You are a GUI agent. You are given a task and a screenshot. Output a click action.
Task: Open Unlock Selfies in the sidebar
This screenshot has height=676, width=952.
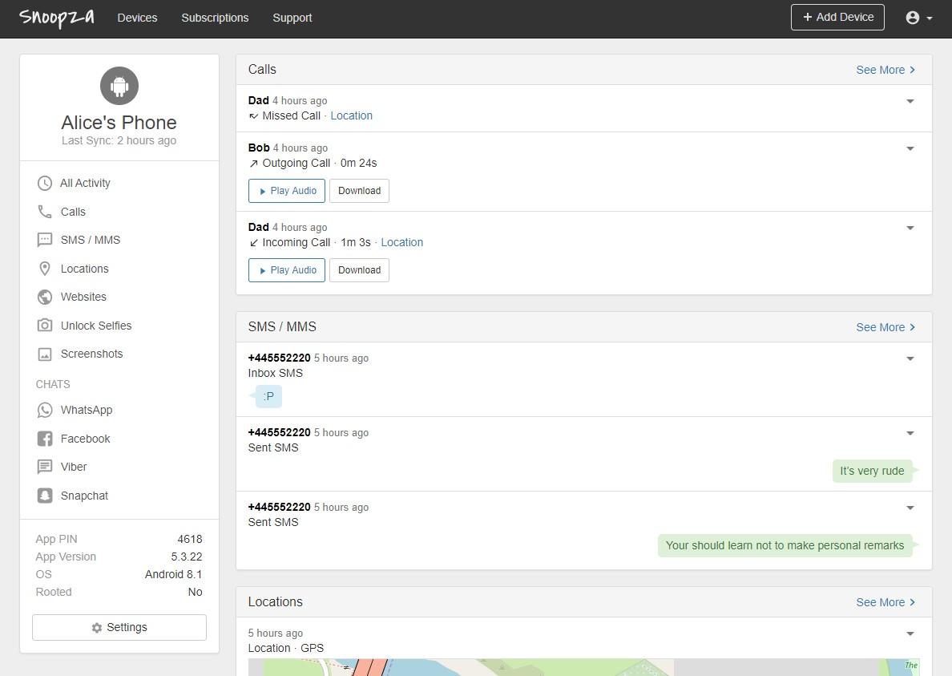pos(96,326)
